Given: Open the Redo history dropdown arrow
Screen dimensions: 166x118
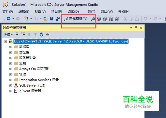Looking at the screenshot, I should (160, 19).
